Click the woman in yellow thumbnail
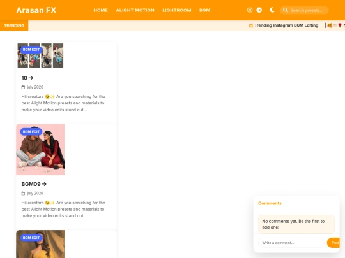 pos(40,244)
